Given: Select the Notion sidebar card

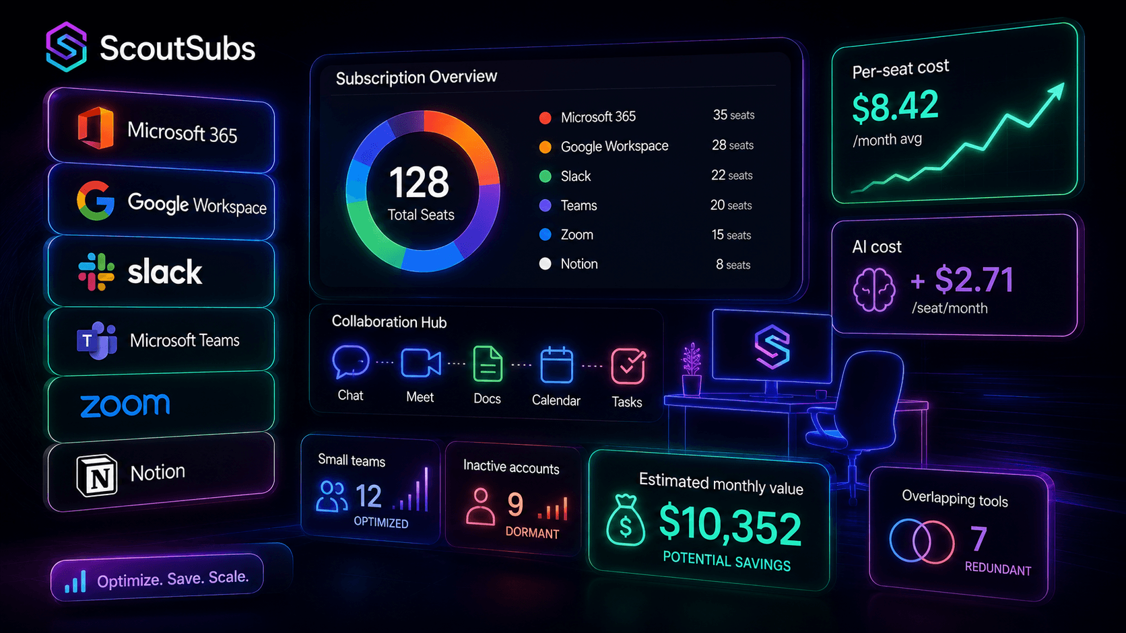Looking at the screenshot, I should [162, 472].
